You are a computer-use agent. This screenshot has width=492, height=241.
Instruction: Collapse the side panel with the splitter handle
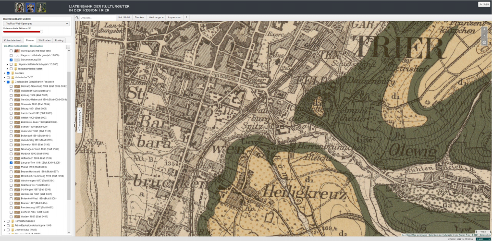point(74,125)
